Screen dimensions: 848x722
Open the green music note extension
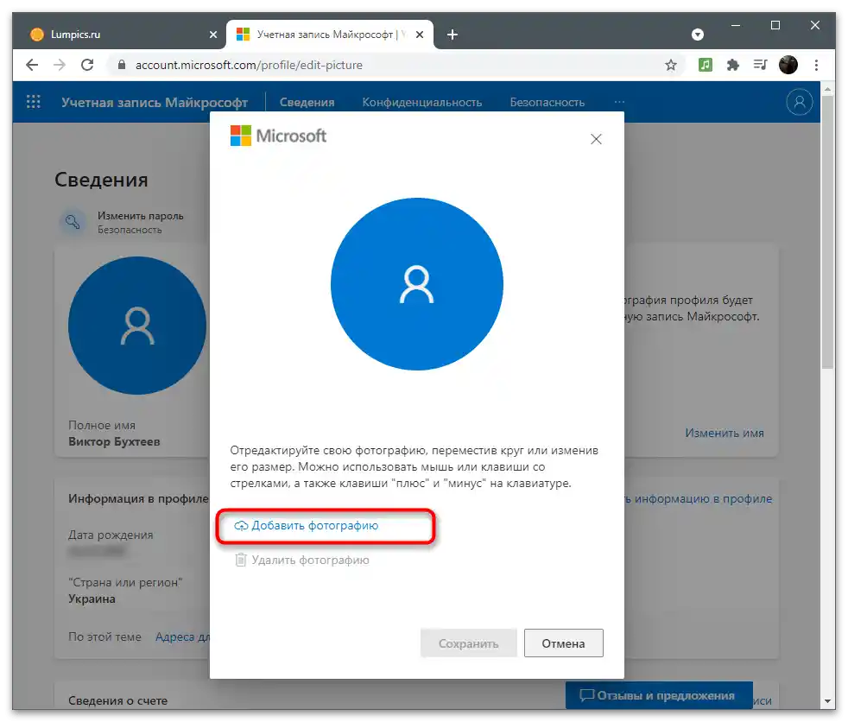705,65
